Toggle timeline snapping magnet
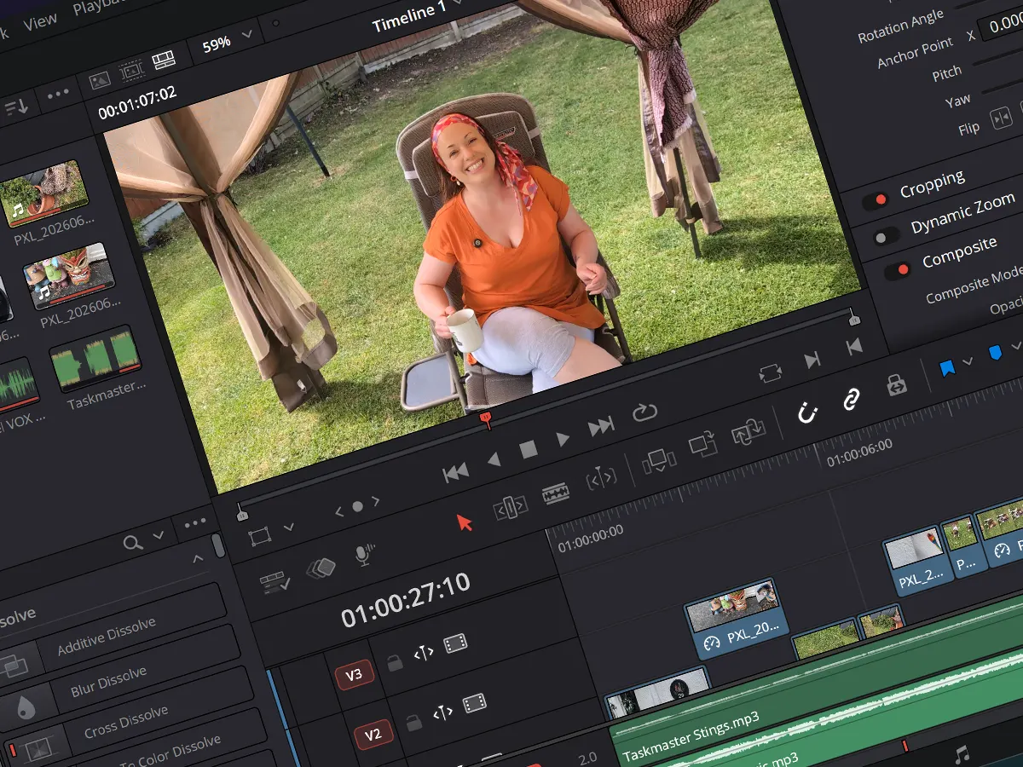 tap(807, 413)
